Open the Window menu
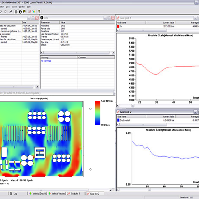199x199 pixels. pos(22,7)
